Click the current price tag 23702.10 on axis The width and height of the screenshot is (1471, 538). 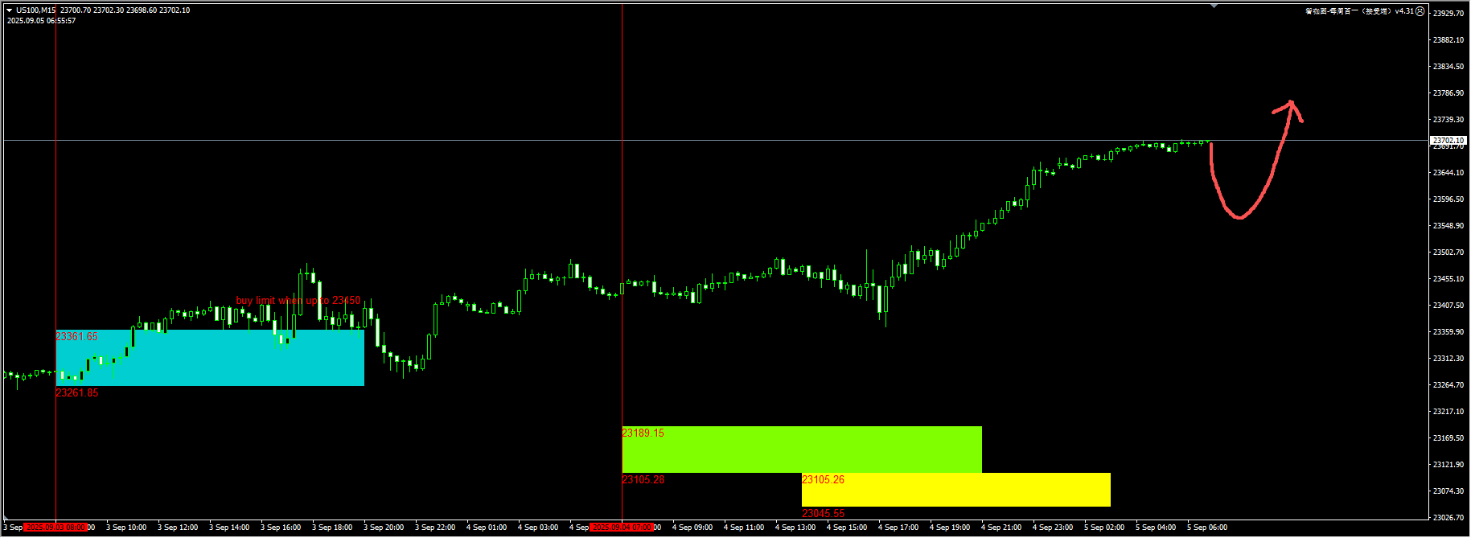(1448, 140)
